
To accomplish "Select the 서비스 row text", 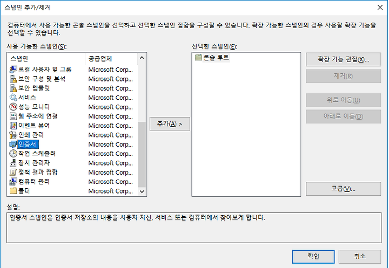I will click(27, 98).
